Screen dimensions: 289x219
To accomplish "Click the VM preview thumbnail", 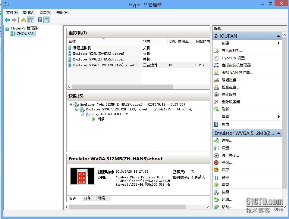I will coord(82,176).
